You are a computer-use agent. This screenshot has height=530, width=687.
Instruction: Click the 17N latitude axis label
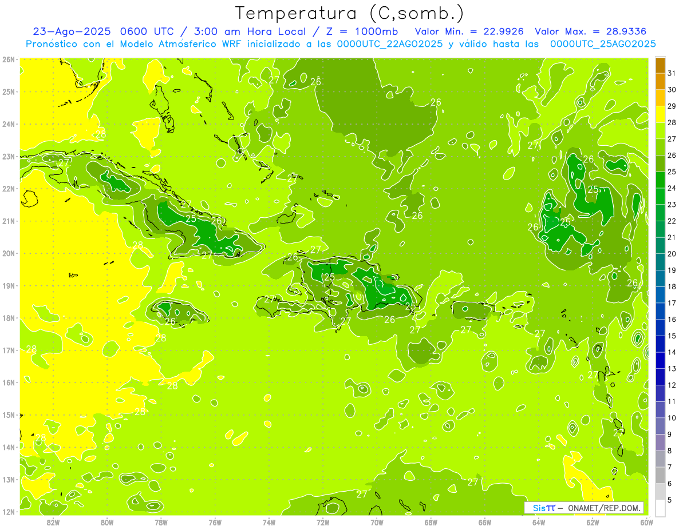click(8, 350)
